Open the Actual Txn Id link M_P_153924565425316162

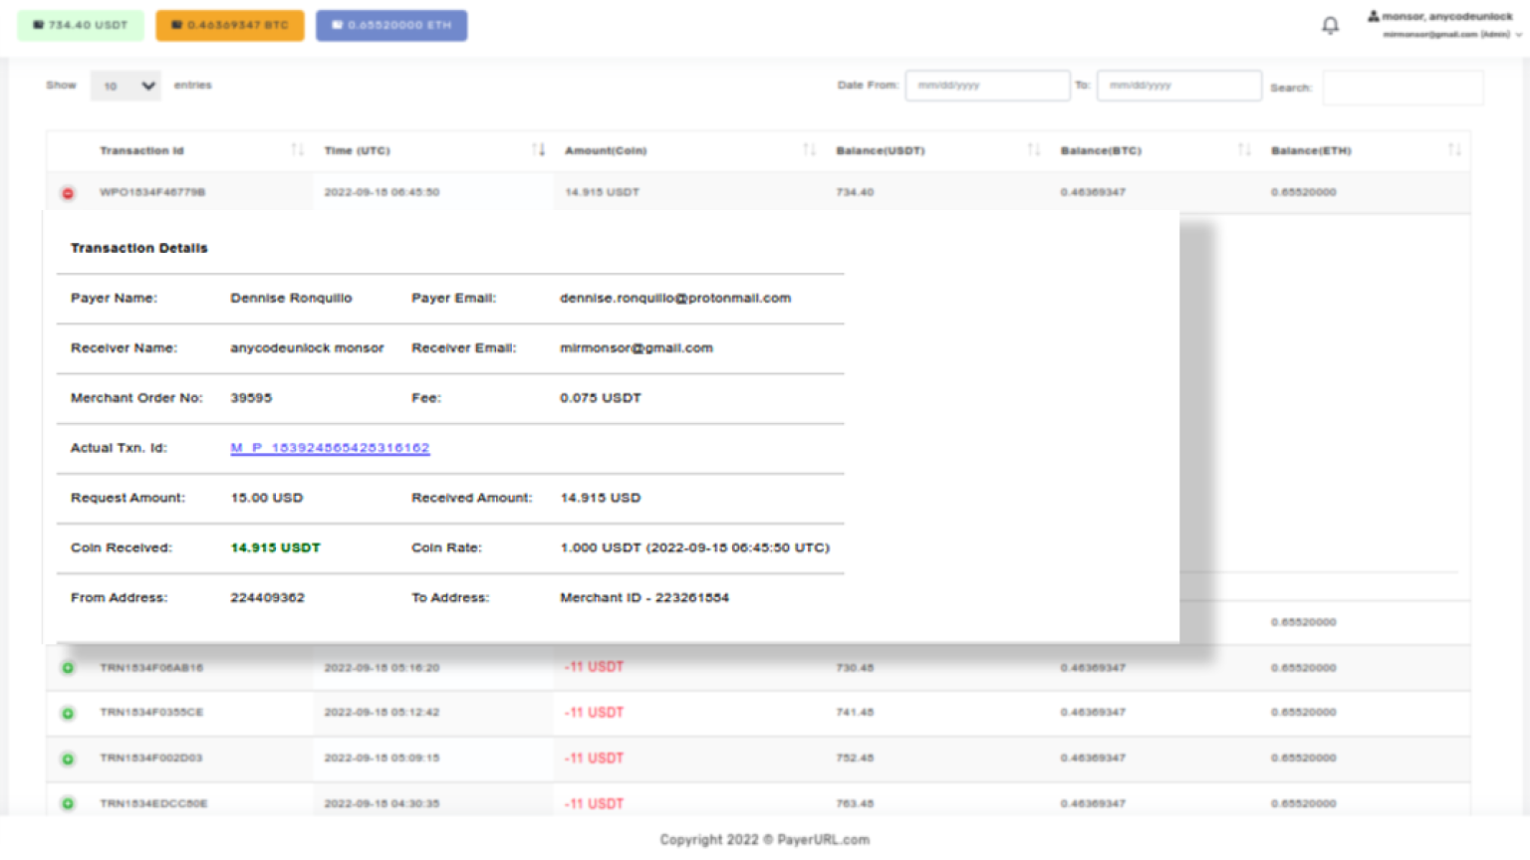329,448
